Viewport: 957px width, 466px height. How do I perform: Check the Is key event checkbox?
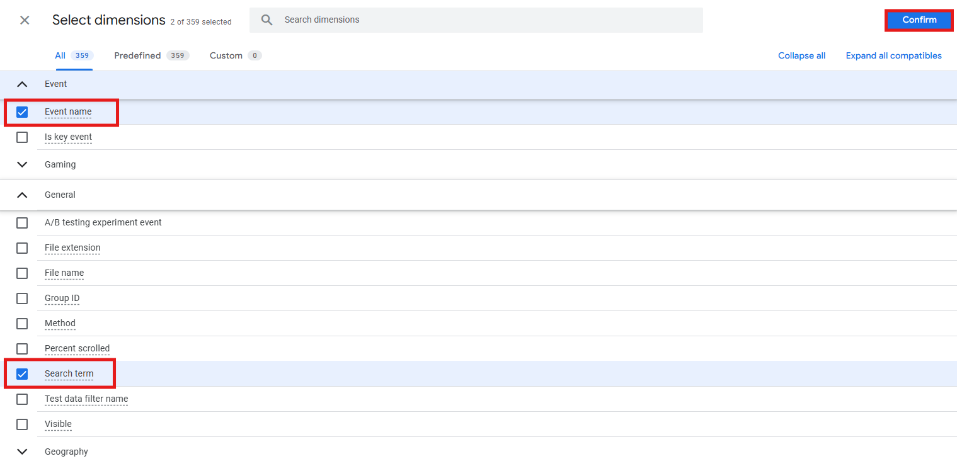tap(22, 137)
